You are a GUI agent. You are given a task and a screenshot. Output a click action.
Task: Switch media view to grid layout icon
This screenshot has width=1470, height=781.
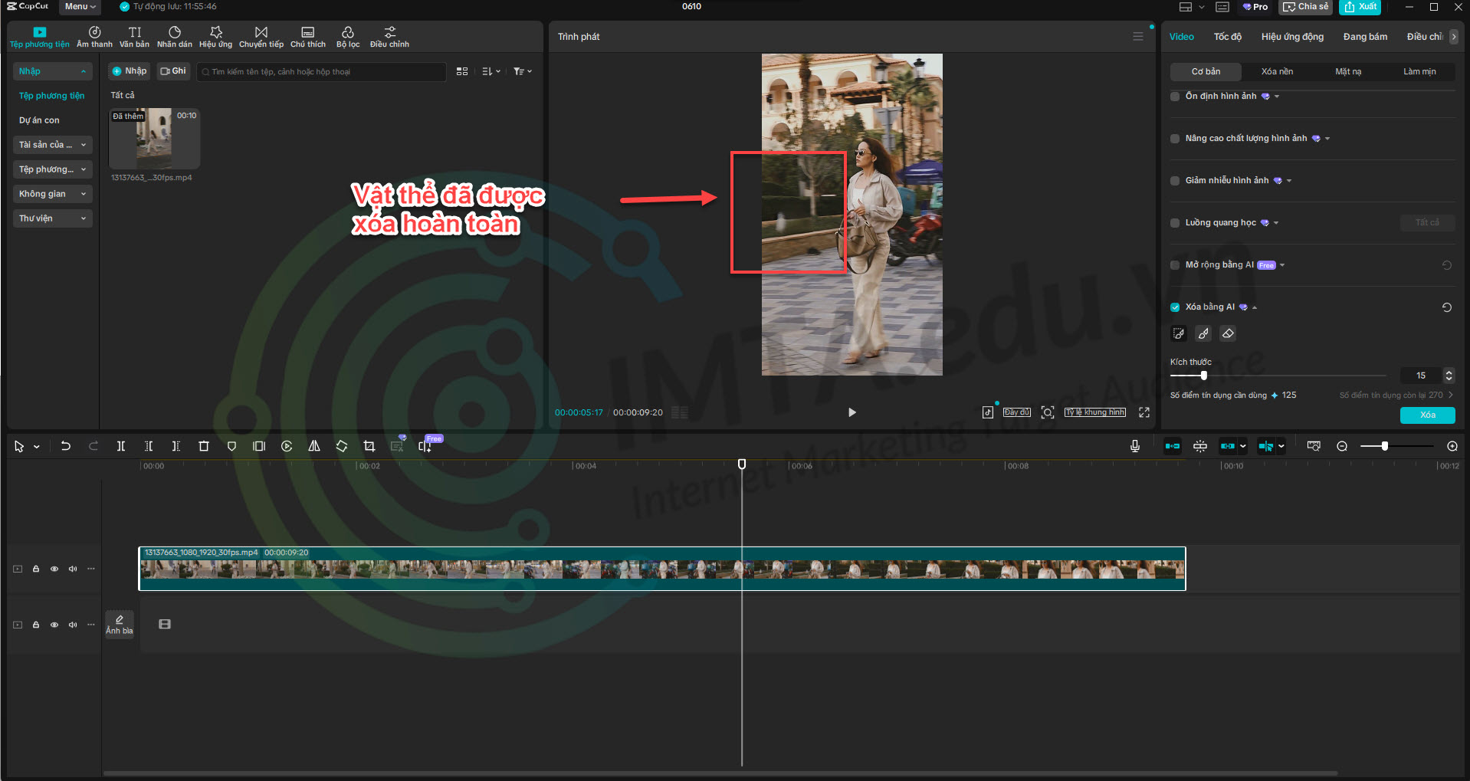tap(462, 71)
